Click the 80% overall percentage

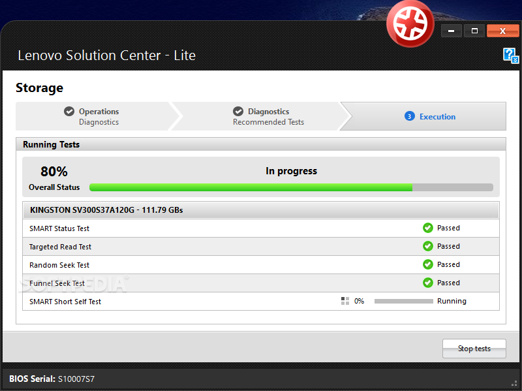(54, 172)
